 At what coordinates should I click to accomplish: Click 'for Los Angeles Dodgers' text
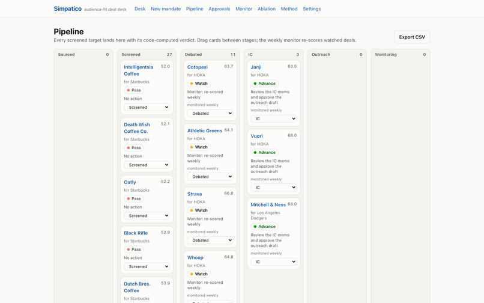(265, 215)
